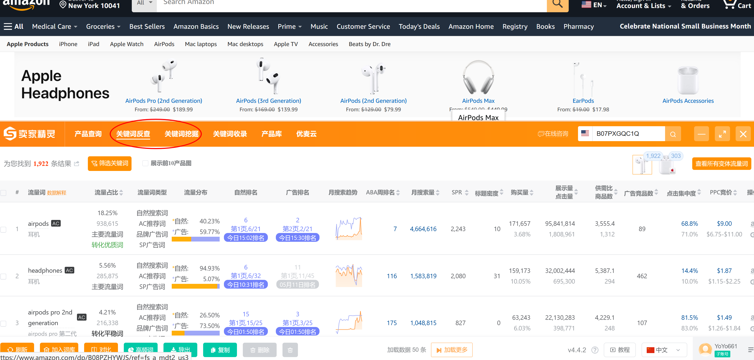The width and height of the screenshot is (754, 360).
Task: Open the 数据解释 link
Action: (x=56, y=193)
